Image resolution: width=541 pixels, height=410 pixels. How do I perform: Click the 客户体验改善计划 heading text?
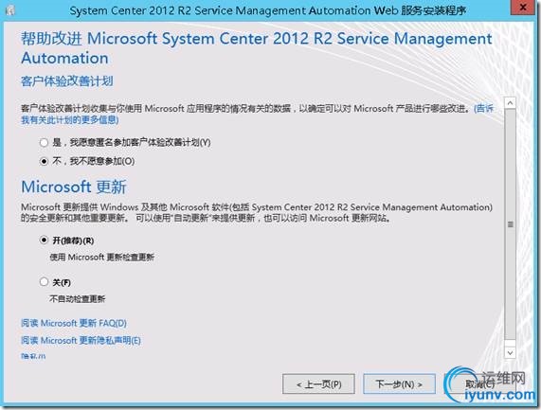(67, 81)
